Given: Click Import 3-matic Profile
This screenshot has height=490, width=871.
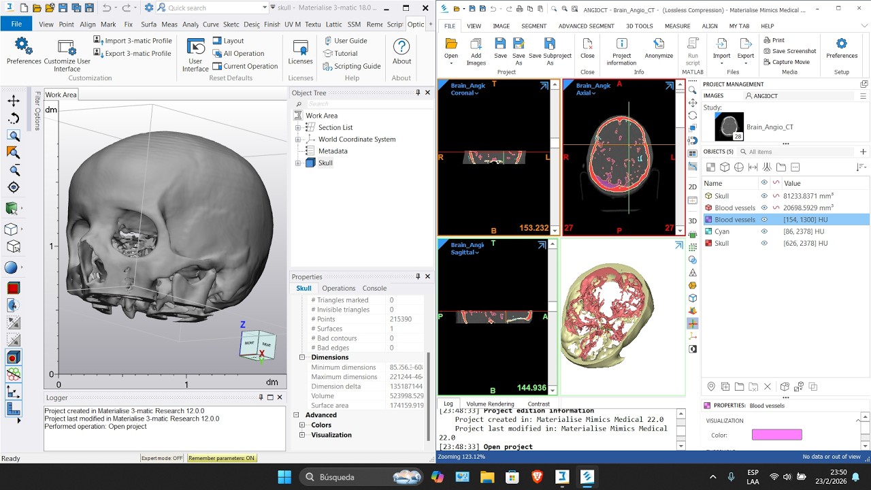Looking at the screenshot, I should [x=132, y=40].
